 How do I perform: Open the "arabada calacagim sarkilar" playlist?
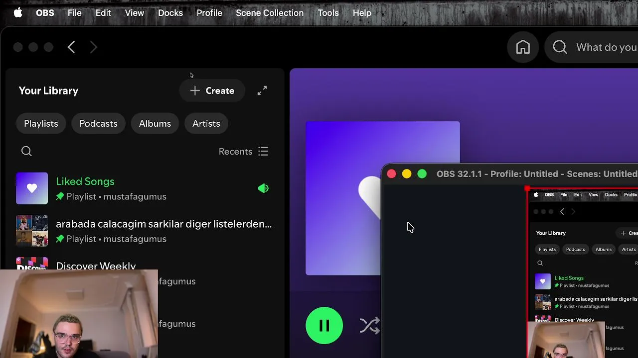tap(144, 231)
